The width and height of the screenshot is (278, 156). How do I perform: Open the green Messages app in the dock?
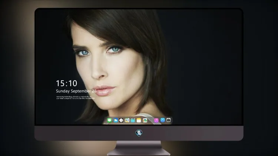pyautogui.click(x=110, y=121)
